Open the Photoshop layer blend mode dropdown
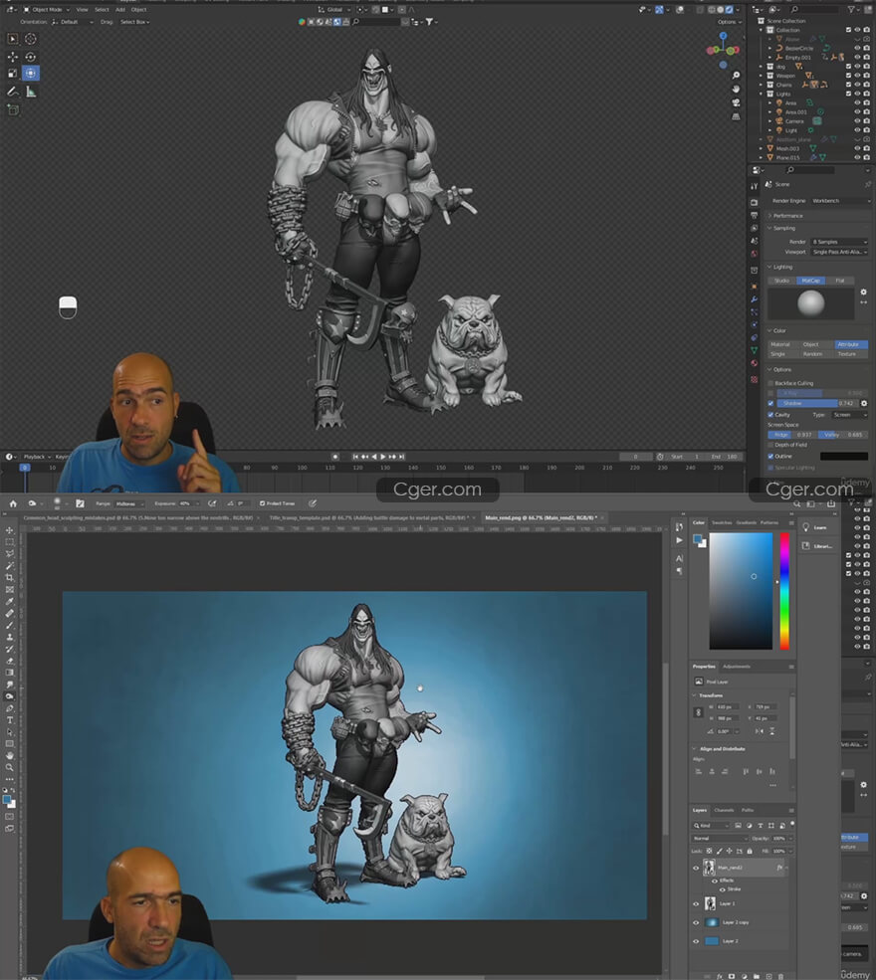The image size is (876, 980). coord(720,838)
